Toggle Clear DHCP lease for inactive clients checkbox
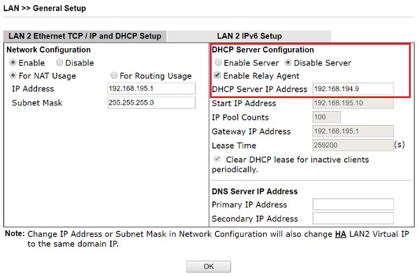419x276 pixels. point(217,159)
